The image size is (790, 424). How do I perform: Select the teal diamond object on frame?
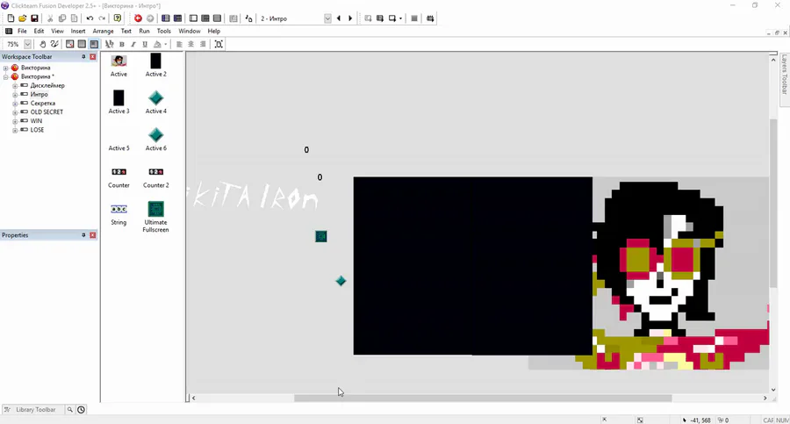(x=341, y=281)
